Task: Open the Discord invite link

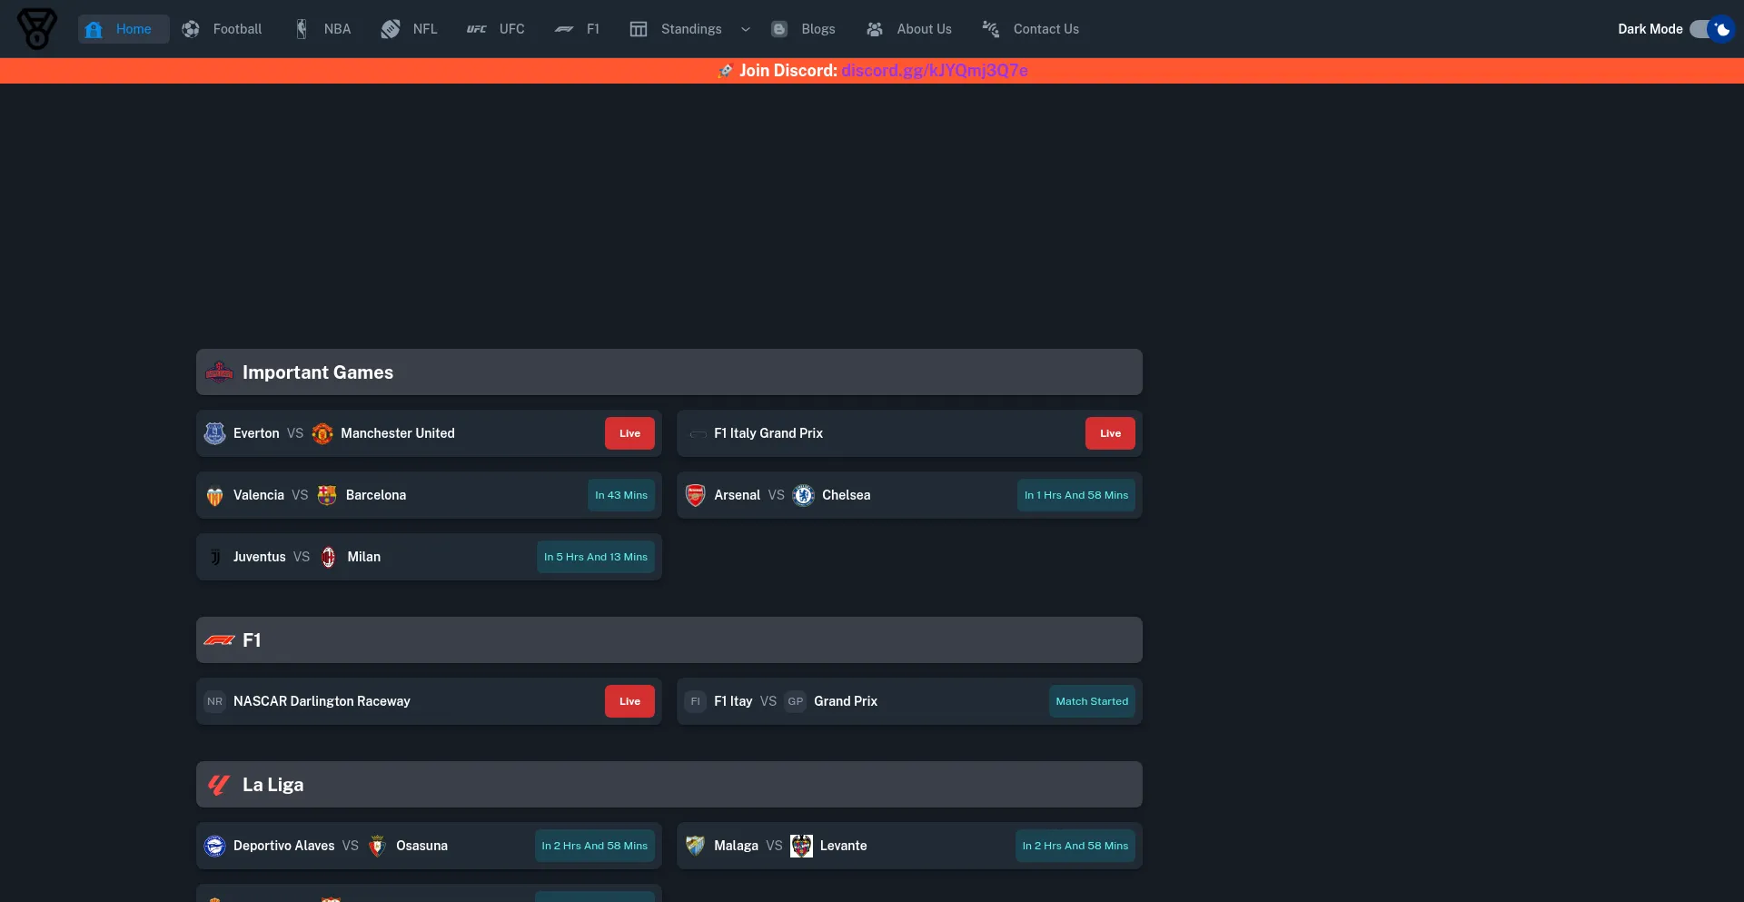Action: coord(935,71)
